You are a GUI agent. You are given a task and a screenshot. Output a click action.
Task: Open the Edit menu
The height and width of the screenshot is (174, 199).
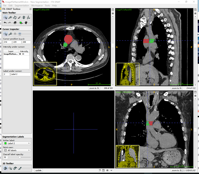(10, 6)
